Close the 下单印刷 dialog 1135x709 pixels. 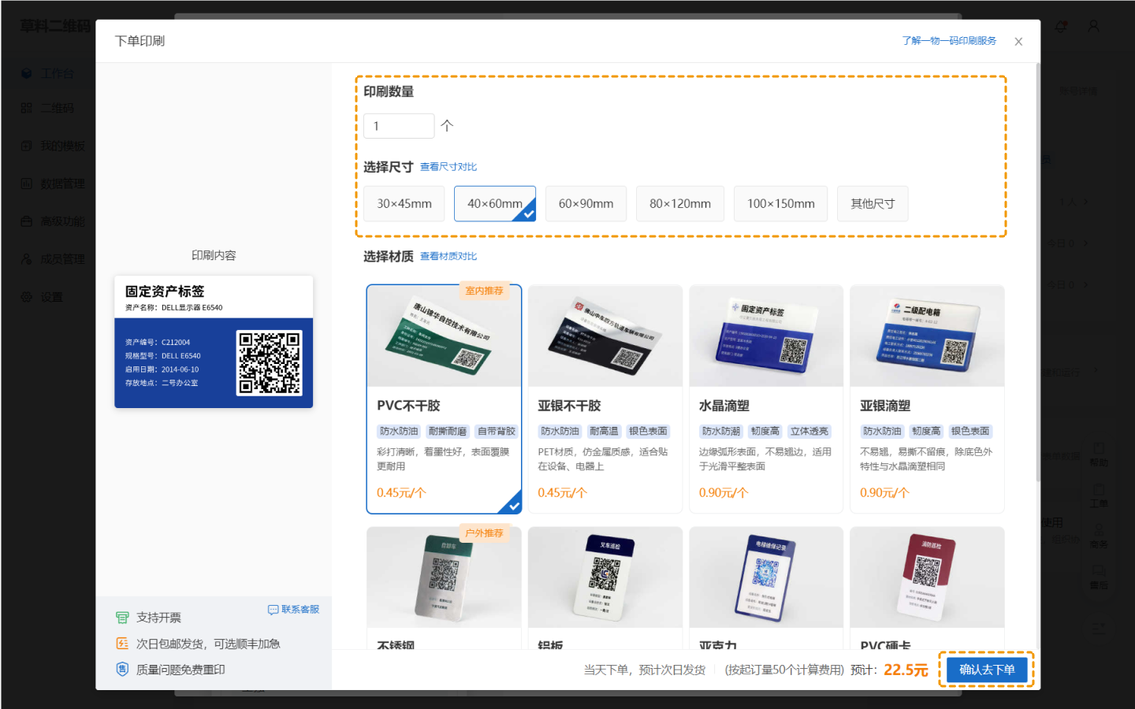[x=1018, y=42]
